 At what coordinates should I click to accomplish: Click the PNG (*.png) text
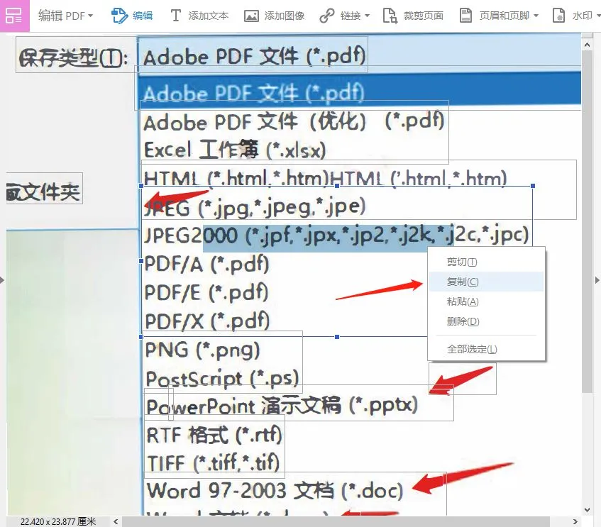202,350
